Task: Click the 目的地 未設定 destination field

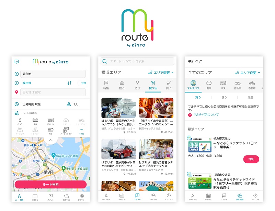Action: click(x=53, y=92)
